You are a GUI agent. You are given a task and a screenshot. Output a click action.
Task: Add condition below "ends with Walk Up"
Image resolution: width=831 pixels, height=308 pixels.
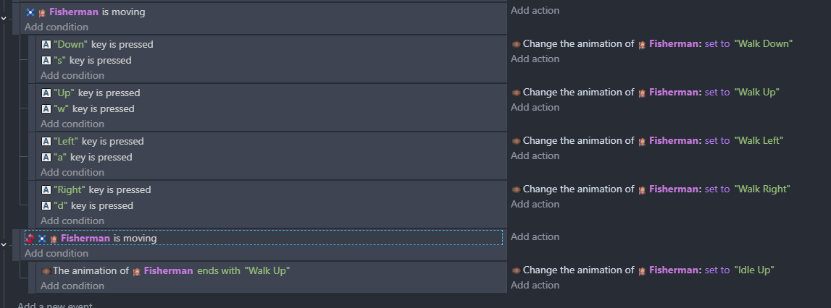72,286
